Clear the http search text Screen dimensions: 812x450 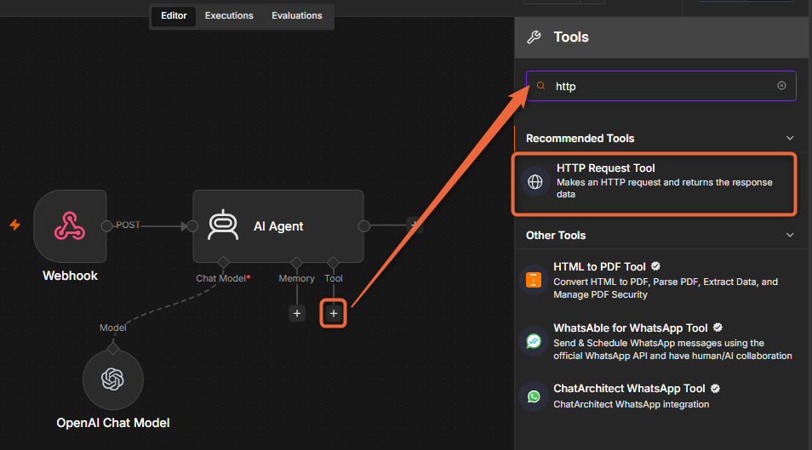pos(781,85)
